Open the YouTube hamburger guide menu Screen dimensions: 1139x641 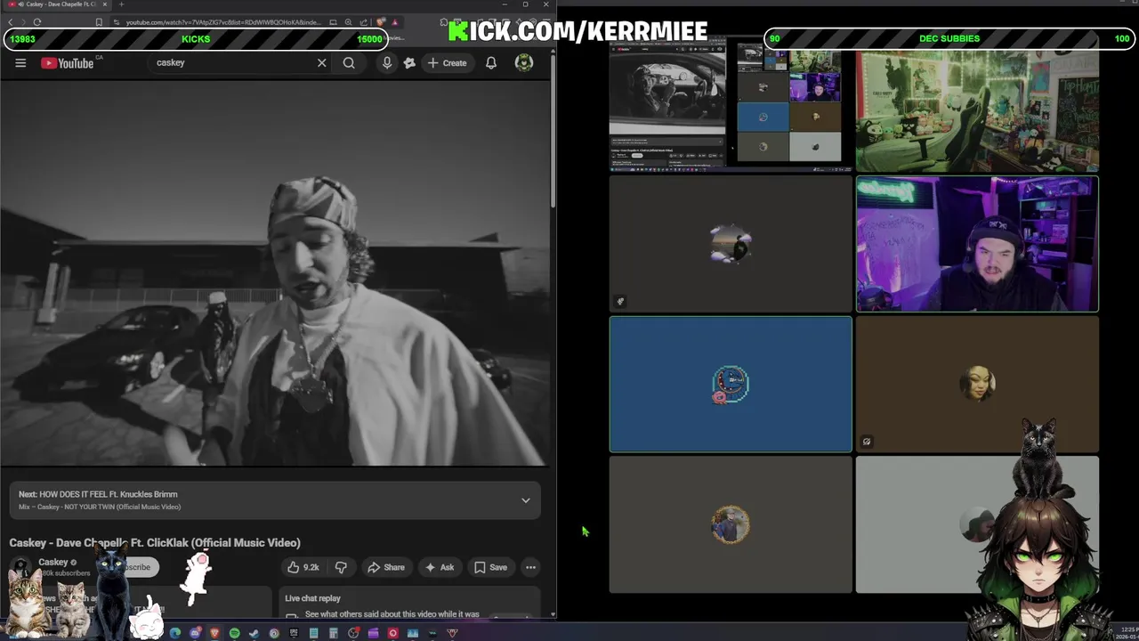(20, 63)
